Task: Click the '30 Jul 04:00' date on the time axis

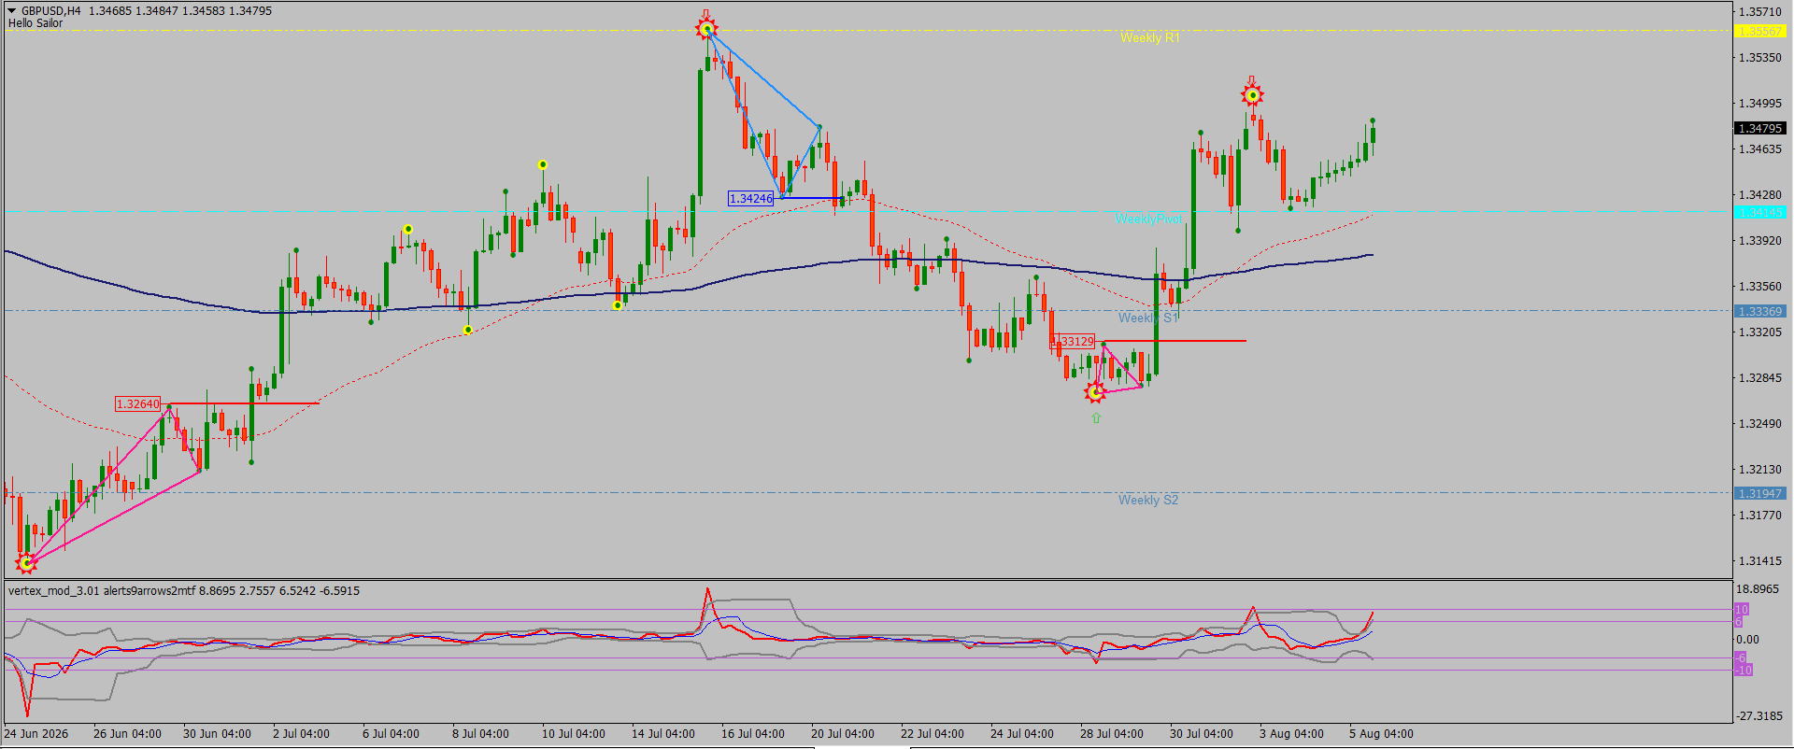Action: click(1201, 733)
